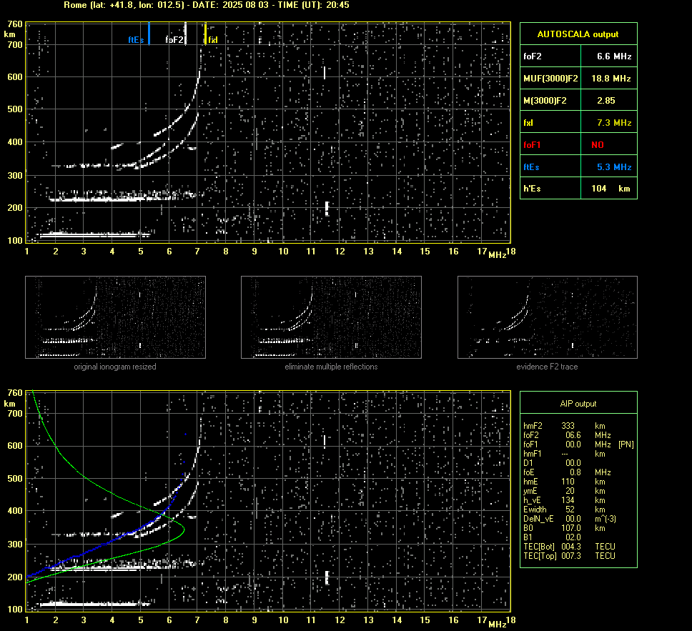Click the Rome date and time title
Viewport: 692px width, 631px height.
pos(207,5)
